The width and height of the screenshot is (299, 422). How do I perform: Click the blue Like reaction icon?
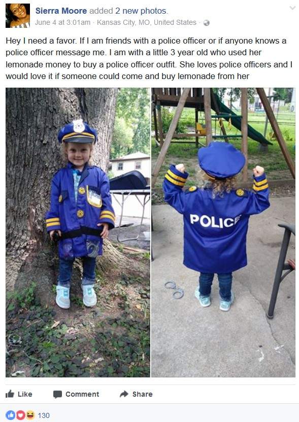pyautogui.click(x=11, y=415)
